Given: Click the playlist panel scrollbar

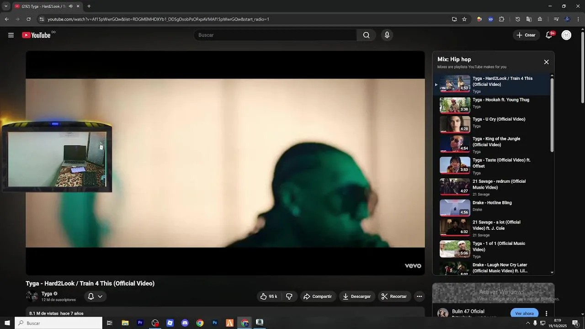Looking at the screenshot, I should [x=552, y=115].
